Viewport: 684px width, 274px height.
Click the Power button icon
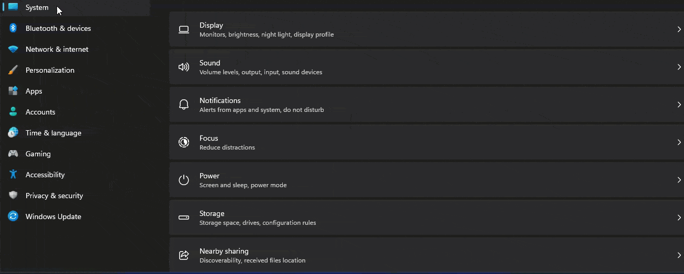(x=184, y=180)
